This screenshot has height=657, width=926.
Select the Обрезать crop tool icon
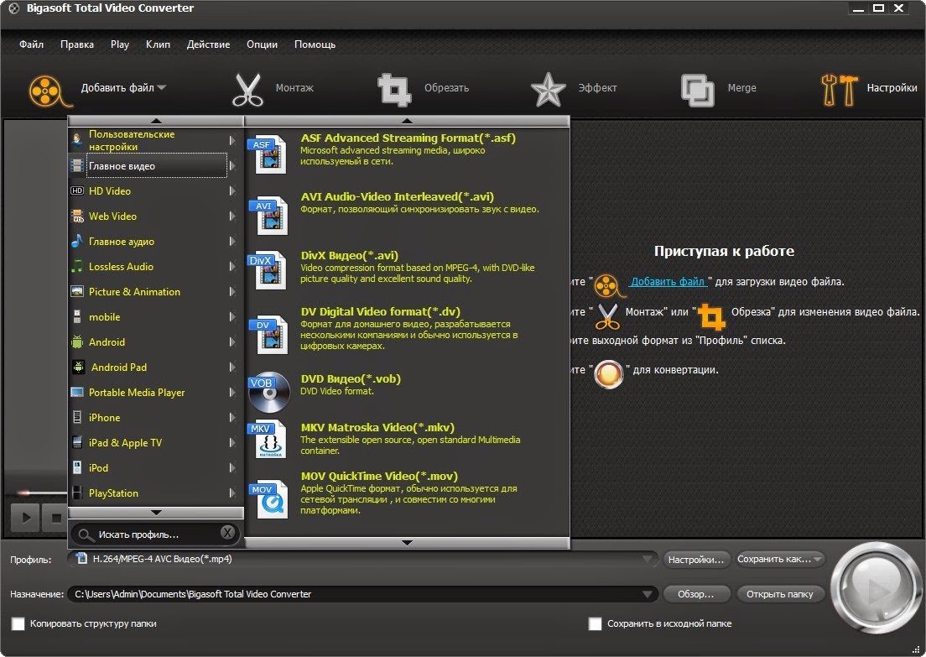pos(394,90)
